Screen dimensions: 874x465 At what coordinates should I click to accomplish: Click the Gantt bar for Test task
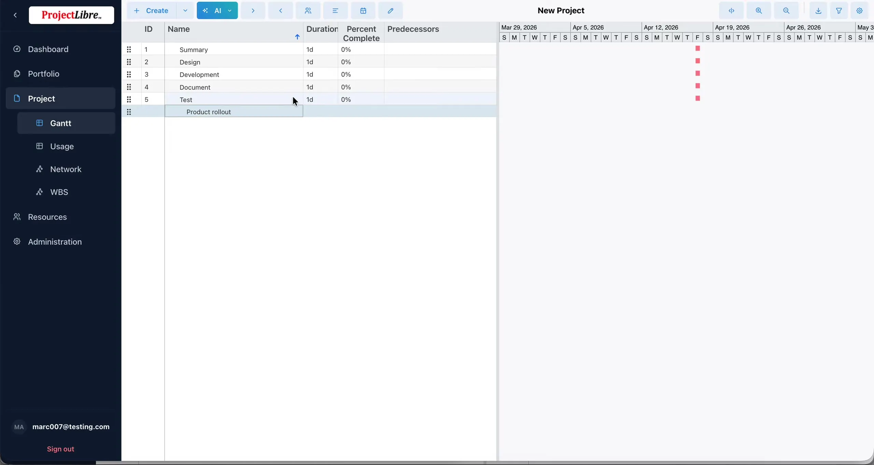[698, 98]
